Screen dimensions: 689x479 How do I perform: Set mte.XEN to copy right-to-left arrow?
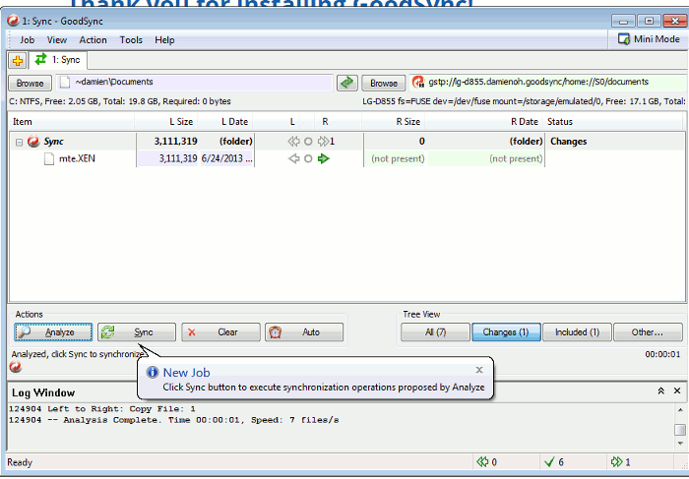[x=293, y=158]
